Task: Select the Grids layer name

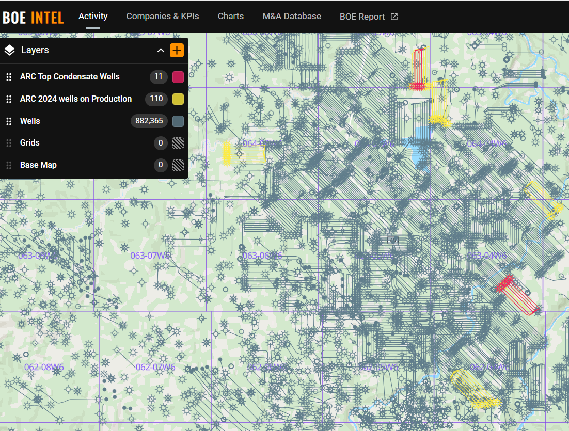Action: coord(30,143)
